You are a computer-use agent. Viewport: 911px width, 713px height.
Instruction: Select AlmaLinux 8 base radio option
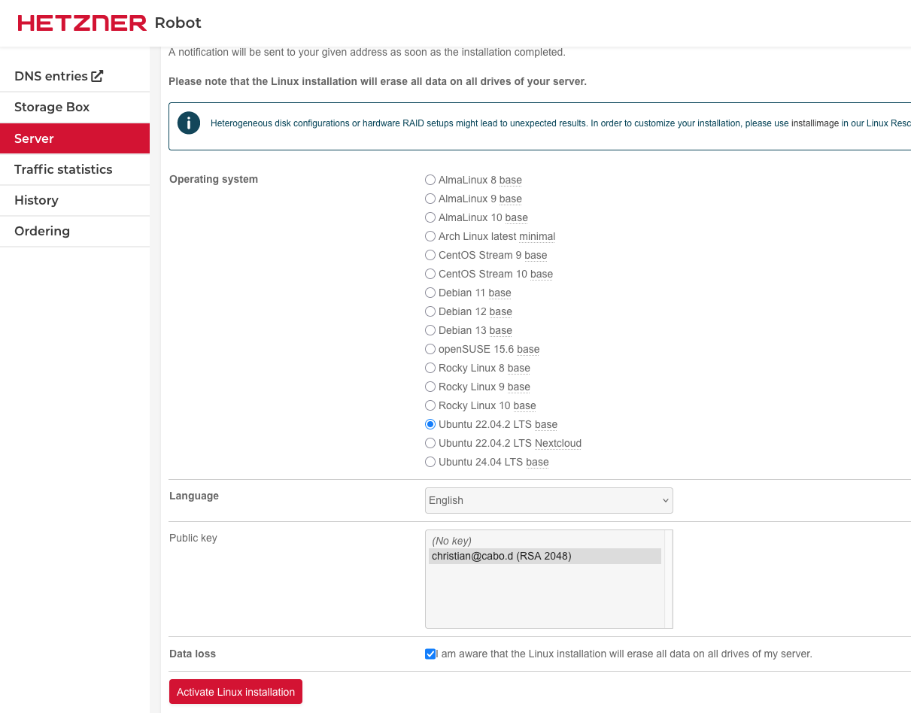(430, 180)
